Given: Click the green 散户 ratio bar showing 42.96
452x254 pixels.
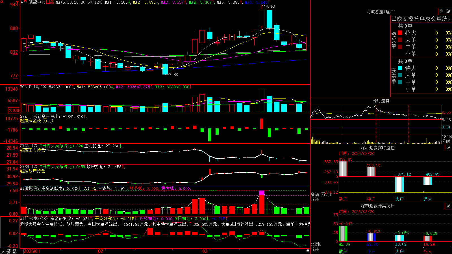Looking at the screenshot, I should 343,234.
